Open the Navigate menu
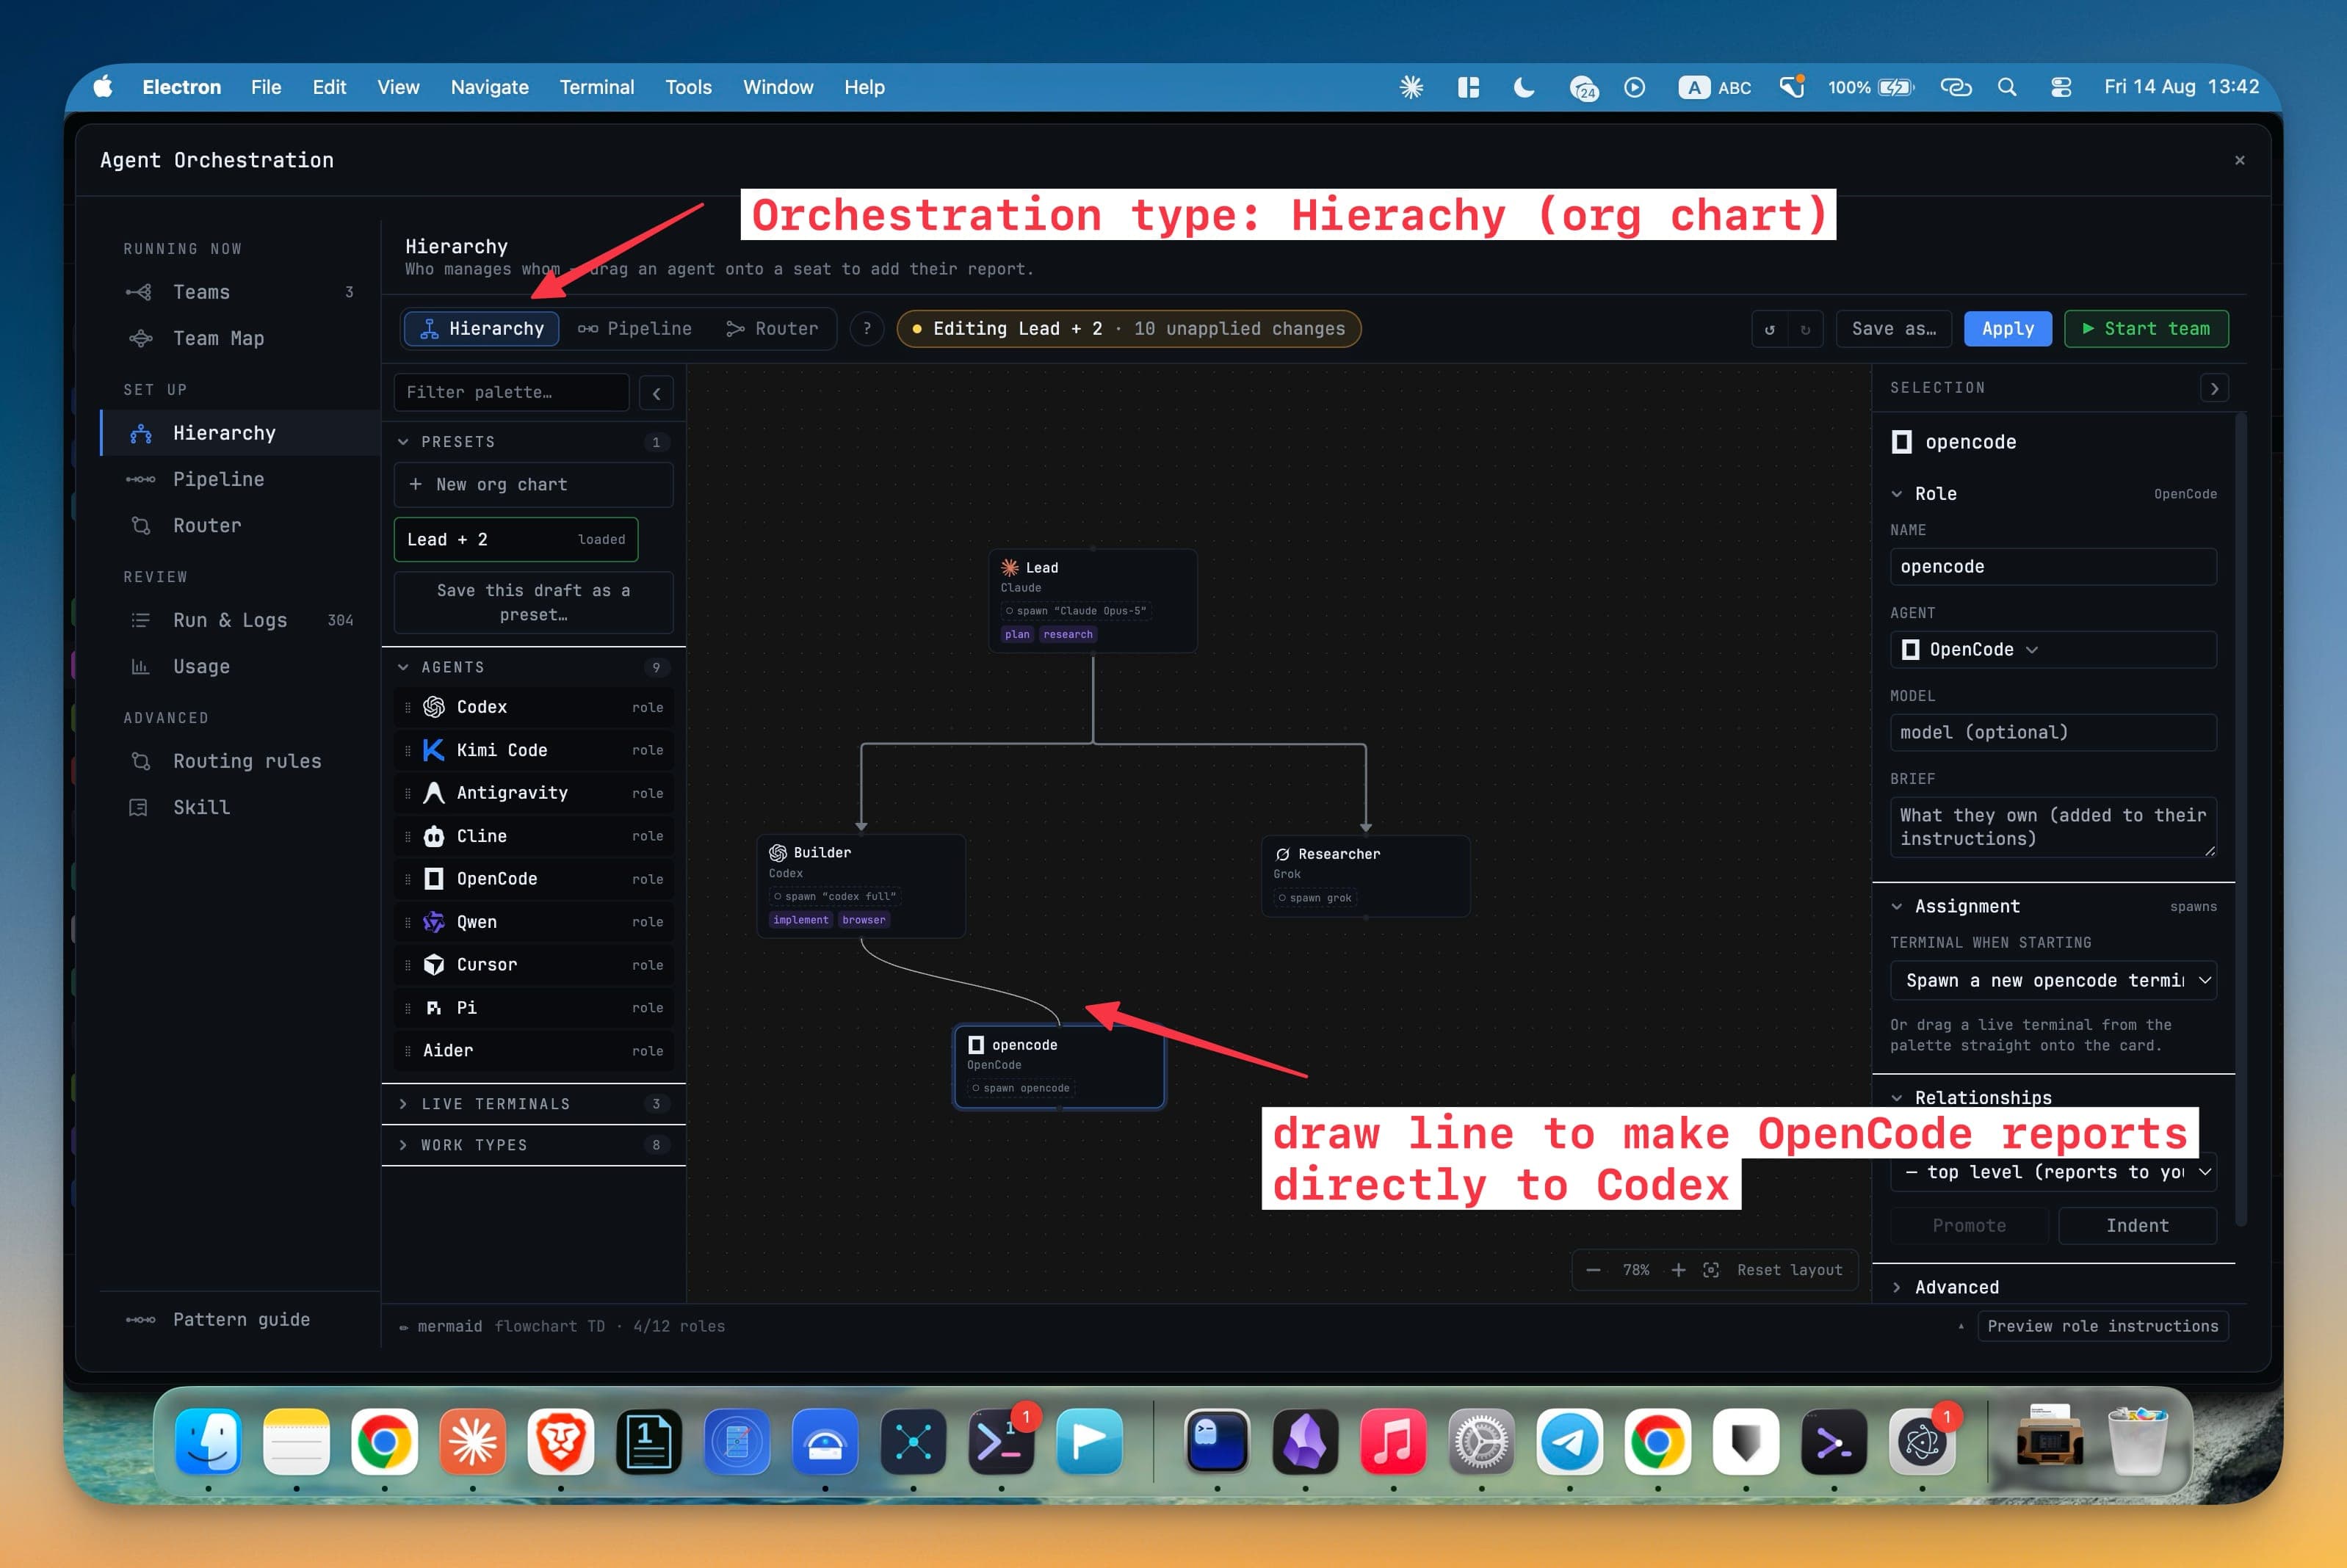Screen dimensions: 2347x1568 489,87
